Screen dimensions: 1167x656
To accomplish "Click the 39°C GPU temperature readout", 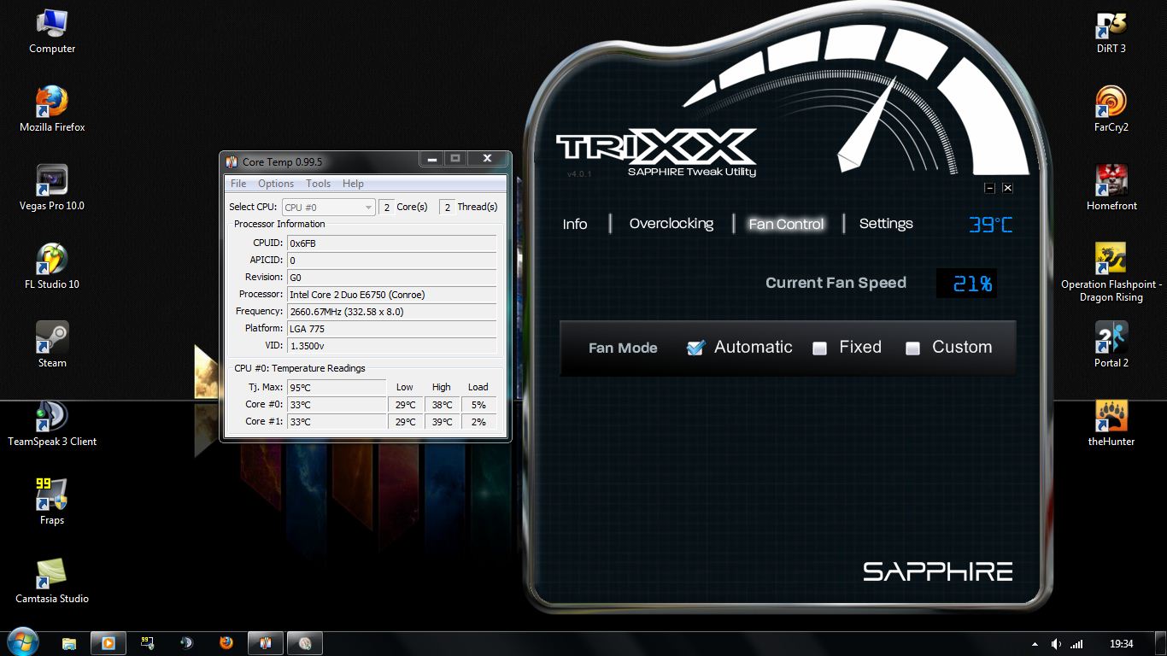I will click(990, 225).
